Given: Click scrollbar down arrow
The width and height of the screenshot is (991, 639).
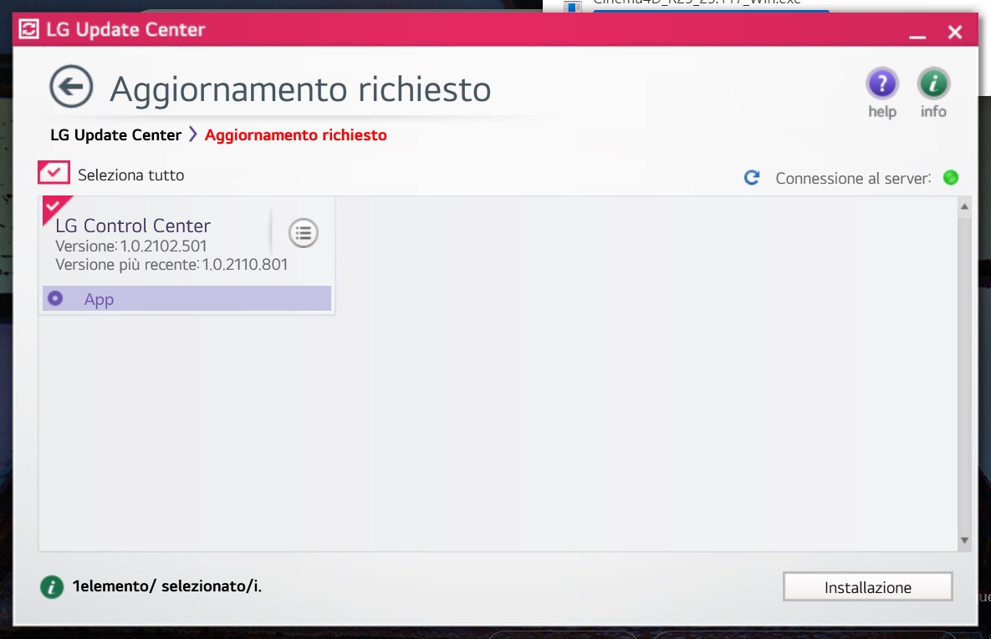Looking at the screenshot, I should [964, 540].
